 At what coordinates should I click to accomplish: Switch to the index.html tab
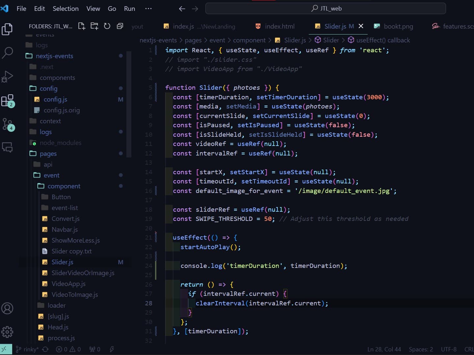(275, 26)
